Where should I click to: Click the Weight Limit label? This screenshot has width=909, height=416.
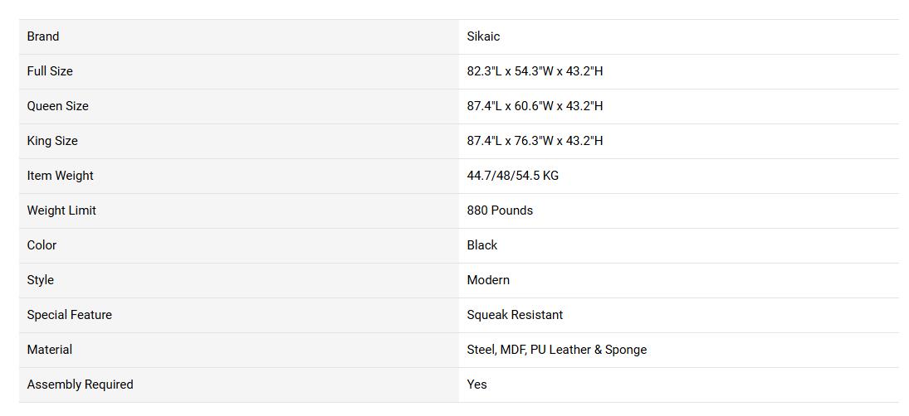tap(61, 210)
